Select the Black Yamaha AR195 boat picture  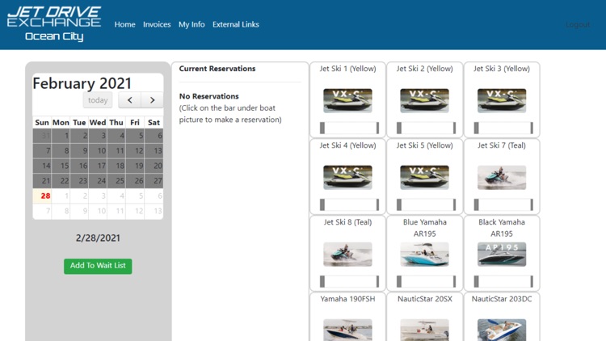(x=501, y=254)
